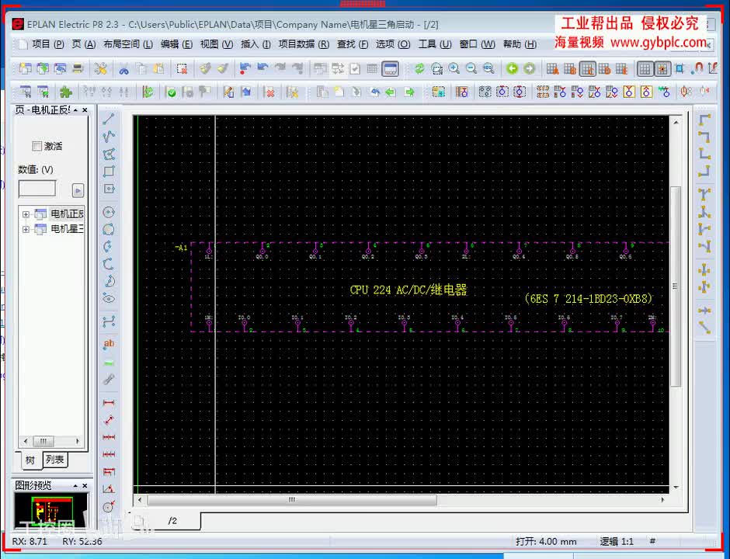This screenshot has height=559, width=730.
Task: Select the Polygon drawing tool
Action: (x=109, y=154)
